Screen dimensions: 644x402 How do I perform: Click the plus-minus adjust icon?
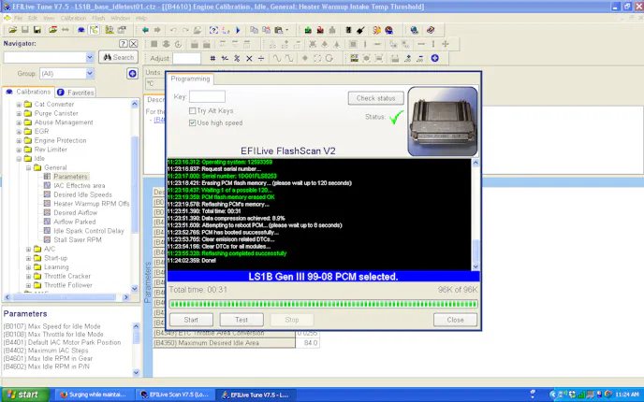pos(225,58)
